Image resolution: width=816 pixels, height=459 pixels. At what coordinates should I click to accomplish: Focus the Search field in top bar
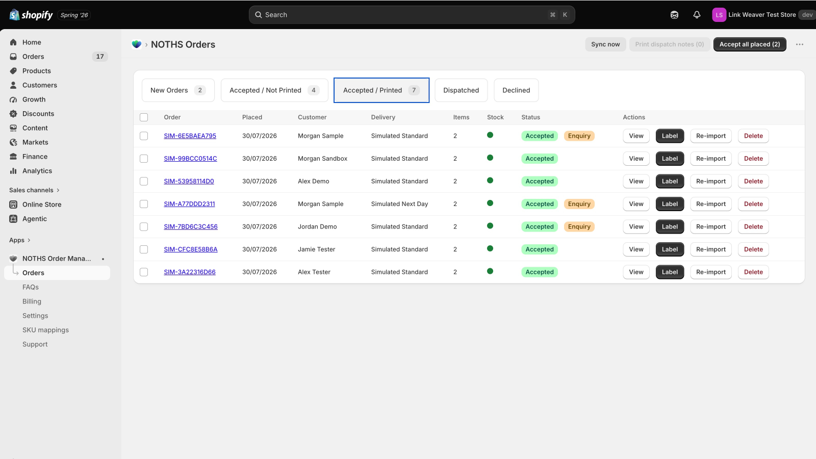pyautogui.click(x=412, y=15)
